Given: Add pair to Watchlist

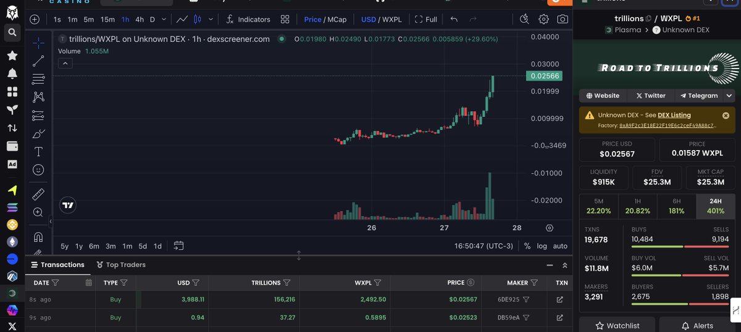Looking at the screenshot, I should 617,325.
